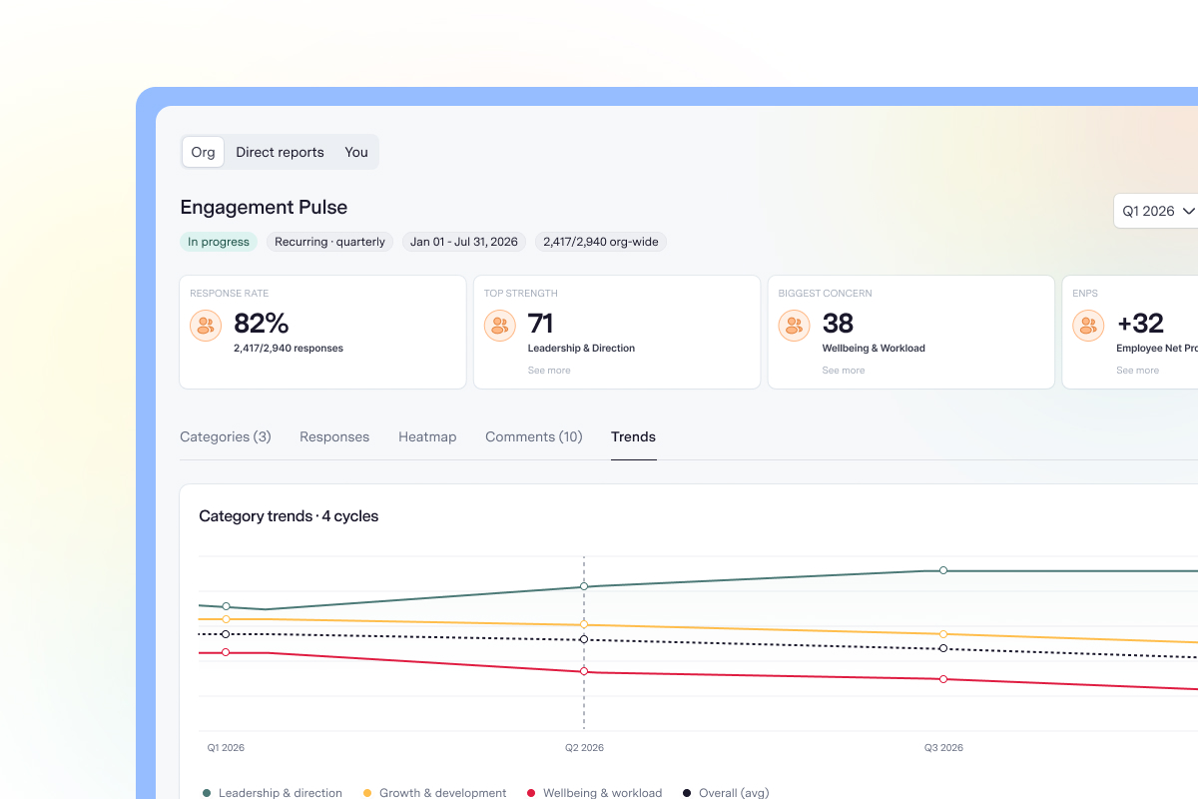
Task: Click the Growth data point at Q3 2026
Action: click(x=943, y=634)
